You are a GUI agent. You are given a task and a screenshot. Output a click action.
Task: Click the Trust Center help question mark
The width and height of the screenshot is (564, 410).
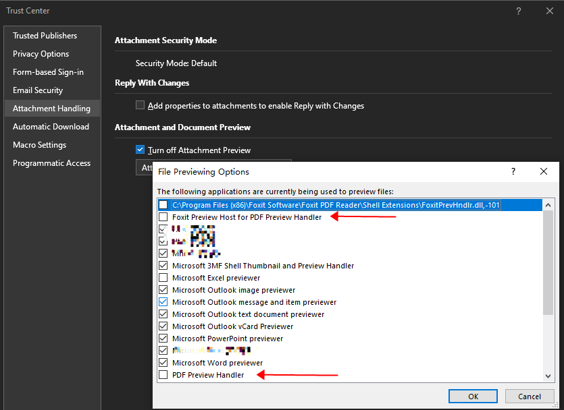[518, 11]
